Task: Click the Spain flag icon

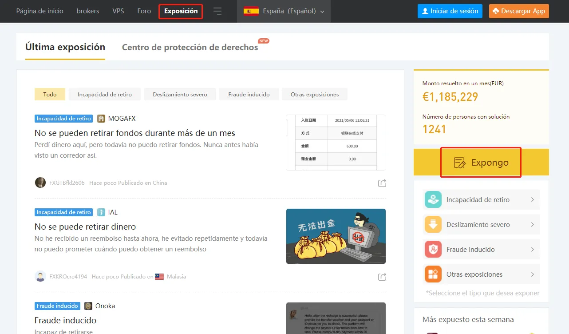Action: 251,11
